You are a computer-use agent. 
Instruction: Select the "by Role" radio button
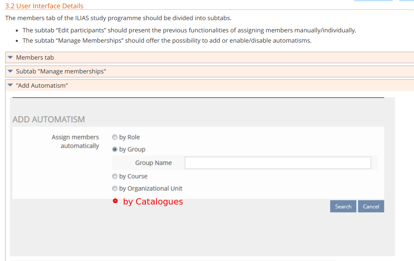(x=115, y=137)
